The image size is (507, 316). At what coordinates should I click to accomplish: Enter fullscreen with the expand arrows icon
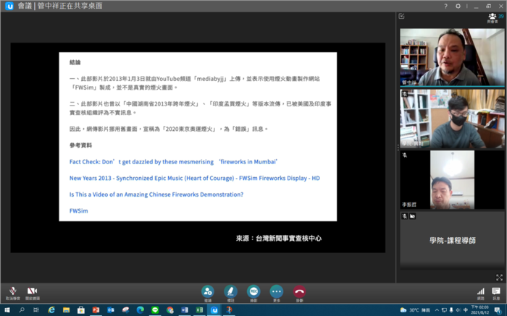coord(499,277)
